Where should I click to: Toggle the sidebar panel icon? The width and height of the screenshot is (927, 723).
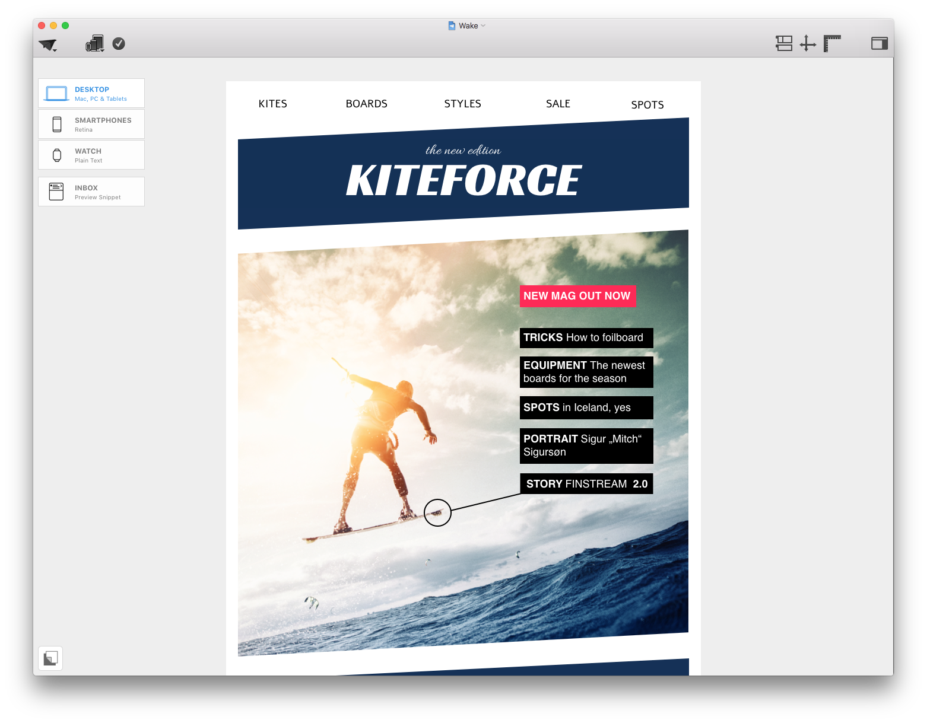click(x=880, y=43)
